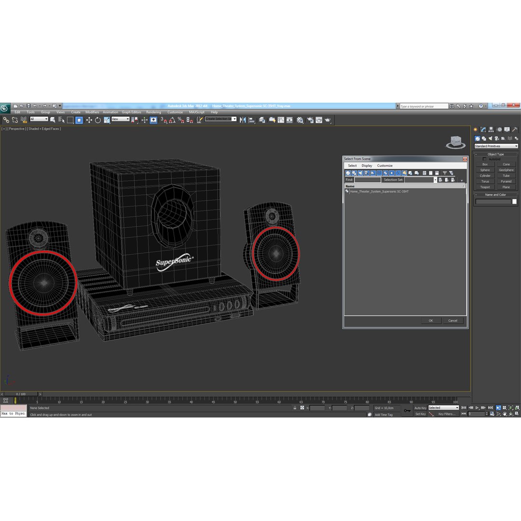The width and height of the screenshot is (521, 521).
Task: Select the Link tool in main toolbar
Action: pyautogui.click(x=6, y=120)
